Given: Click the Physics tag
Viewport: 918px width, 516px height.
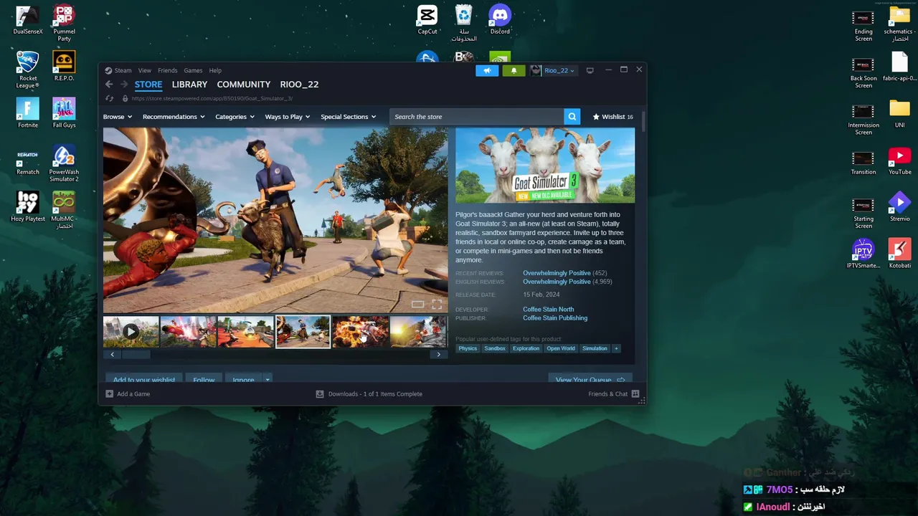Looking at the screenshot, I should [468, 348].
